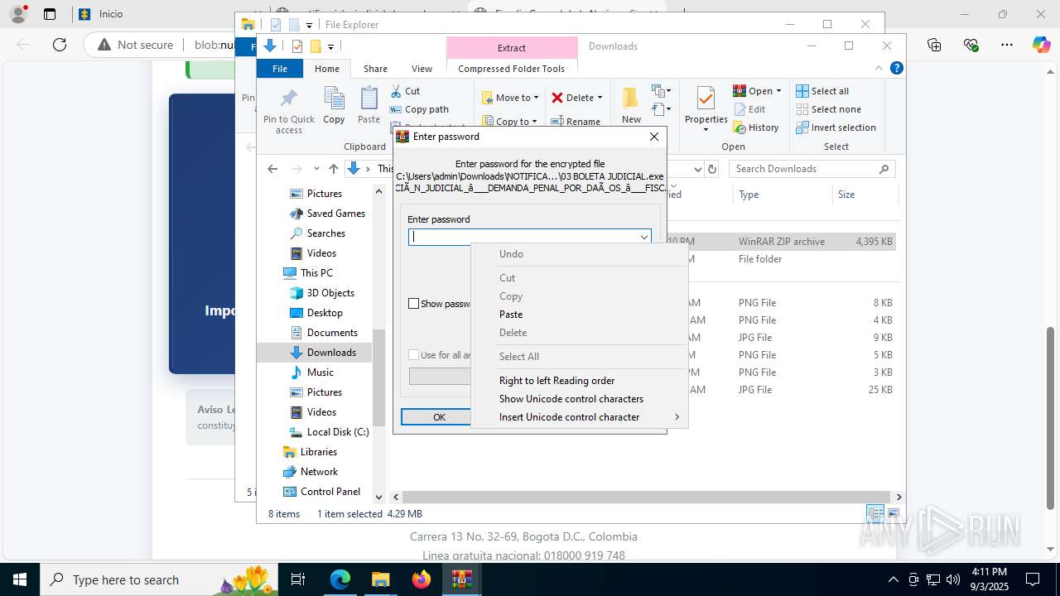Click Select all in ribbon
Image resolution: width=1060 pixels, height=596 pixels.
point(822,91)
